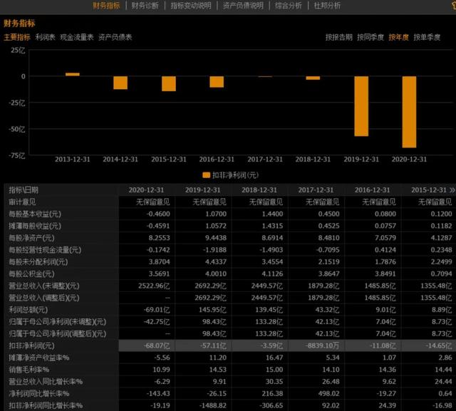The width and height of the screenshot is (456, 411).
Task: Select the 资产负债说明 tab
Action: pos(243,6)
